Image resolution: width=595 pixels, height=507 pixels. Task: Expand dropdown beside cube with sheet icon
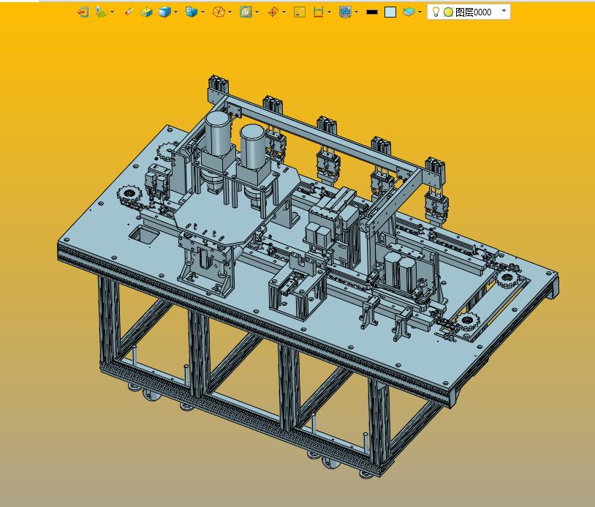pyautogui.click(x=202, y=12)
